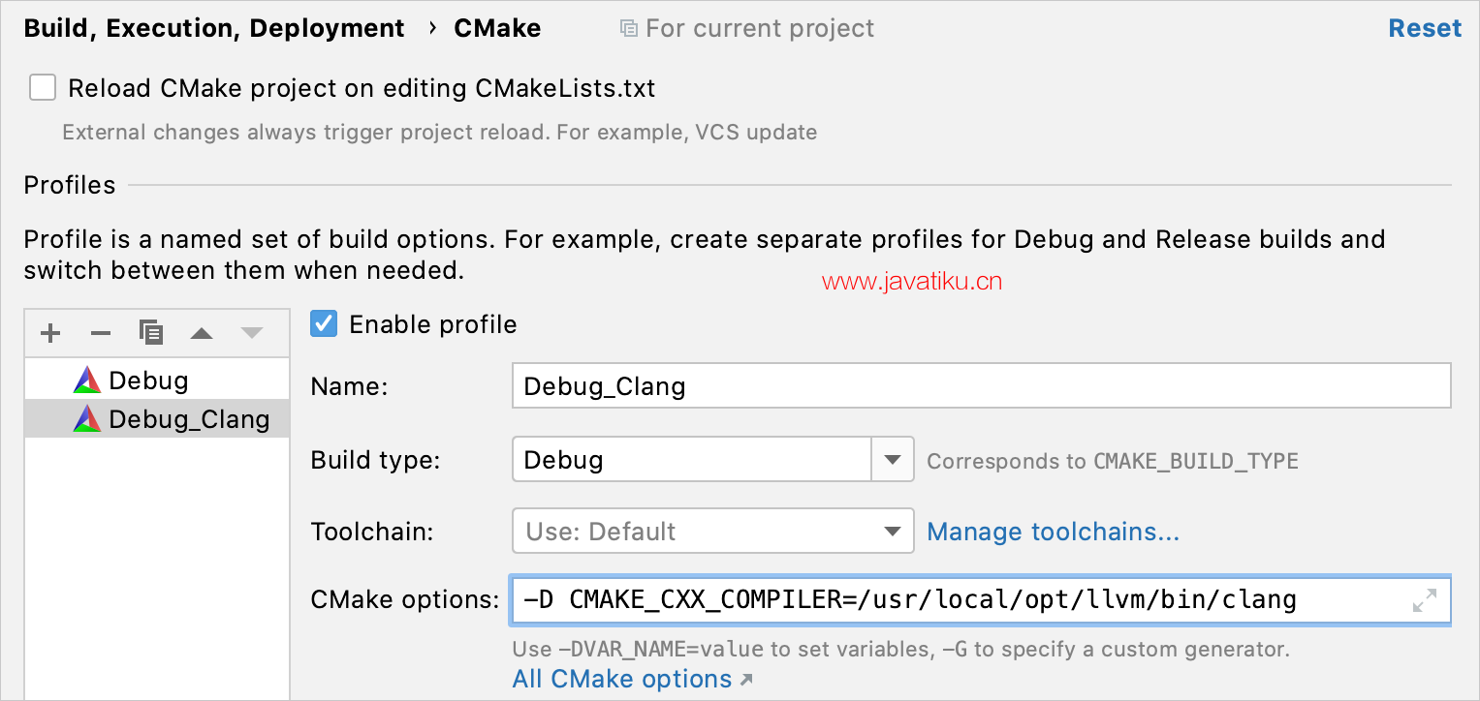Click the Debug_Clang profile CMake icon
The width and height of the screenshot is (1480, 701).
click(x=87, y=419)
